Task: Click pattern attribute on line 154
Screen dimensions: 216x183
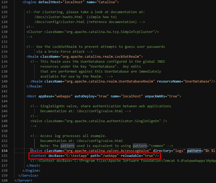Action: (x=194, y=151)
